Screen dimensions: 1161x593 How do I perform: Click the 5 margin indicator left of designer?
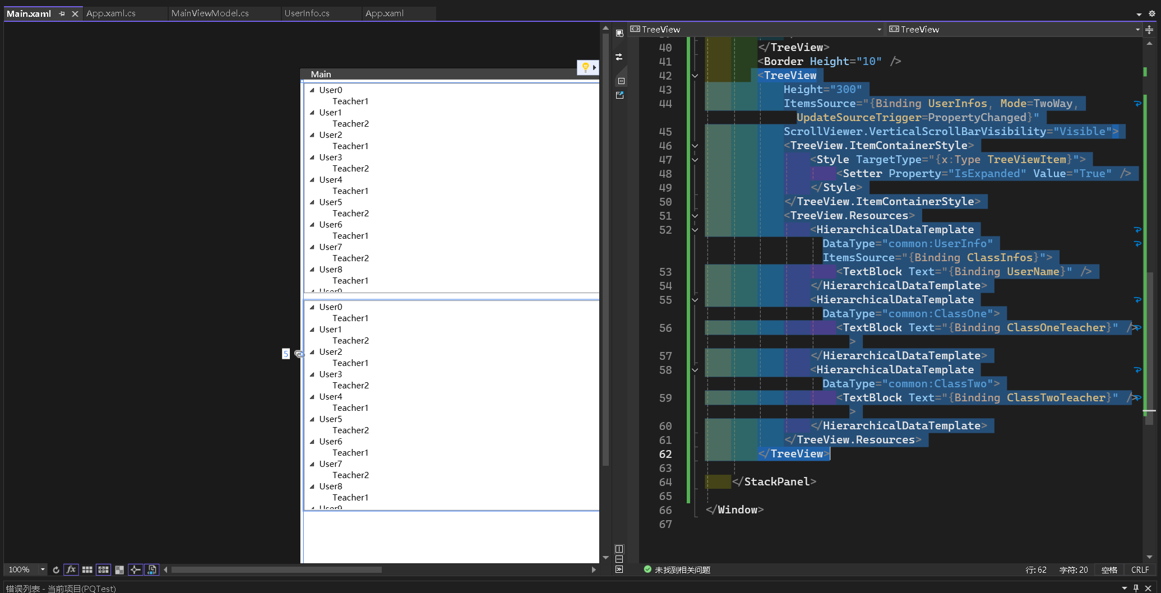pyautogui.click(x=286, y=354)
